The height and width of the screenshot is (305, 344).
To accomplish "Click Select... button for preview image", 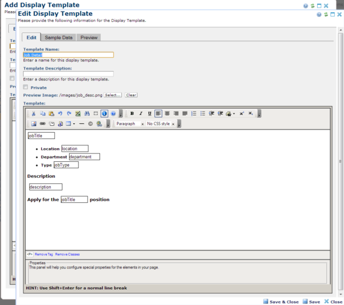I will click(x=113, y=95).
